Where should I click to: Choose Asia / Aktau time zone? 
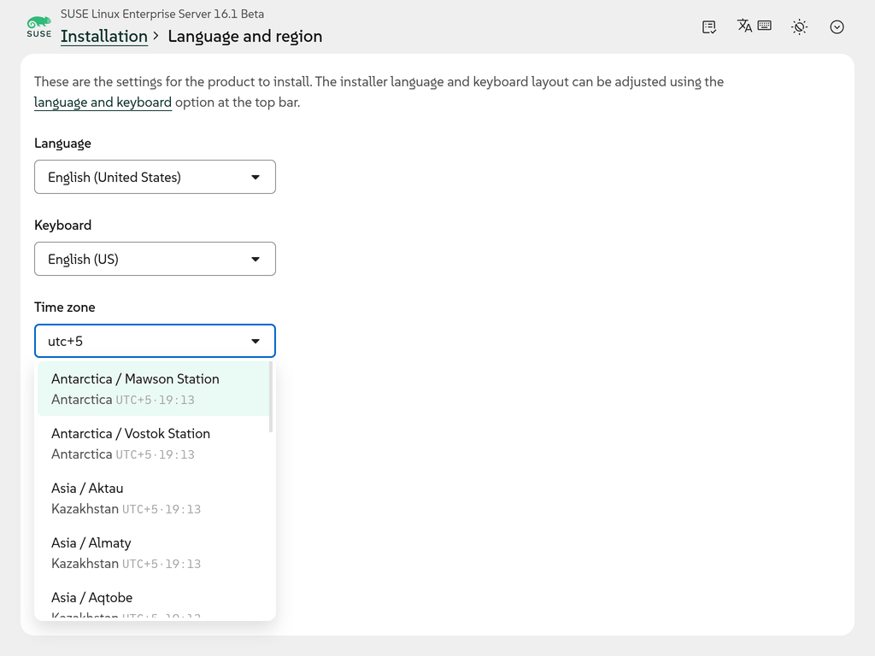pyautogui.click(x=154, y=498)
